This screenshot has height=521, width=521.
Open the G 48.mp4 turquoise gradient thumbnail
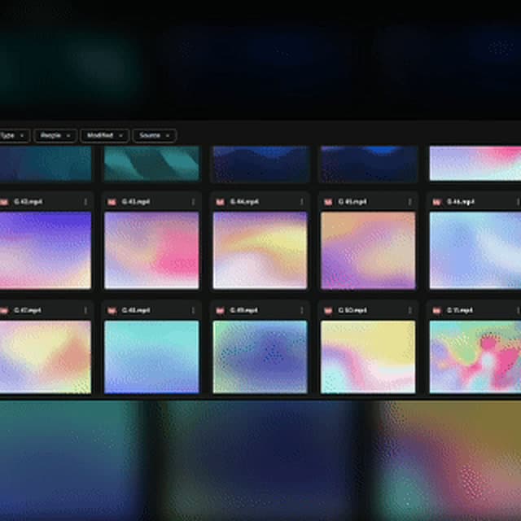click(152, 357)
